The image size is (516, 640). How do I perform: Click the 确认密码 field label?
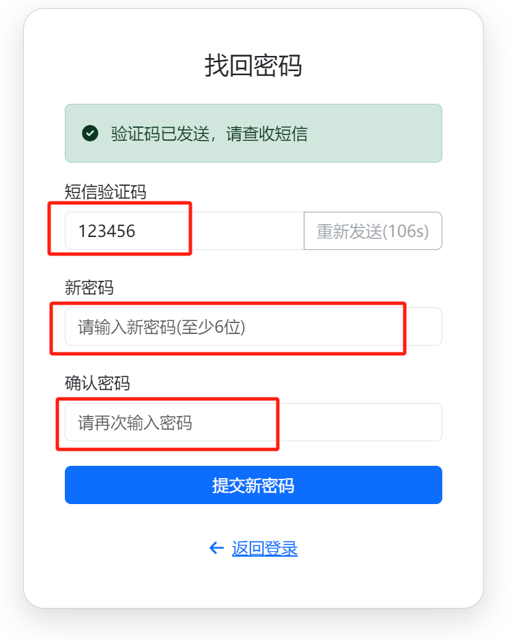pos(97,383)
